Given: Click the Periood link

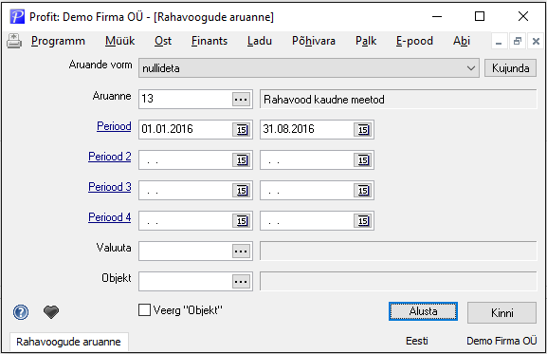Looking at the screenshot, I should tap(114, 126).
